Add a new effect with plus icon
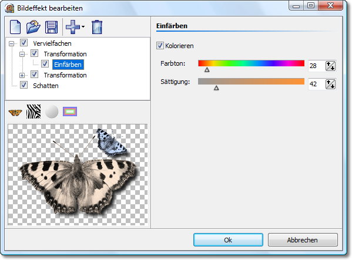This screenshot has height=260, width=352. click(x=73, y=27)
